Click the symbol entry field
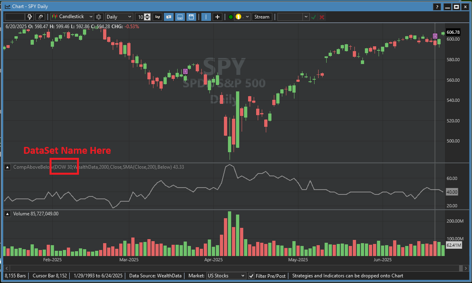This screenshot has height=283, width=472. coord(15,17)
